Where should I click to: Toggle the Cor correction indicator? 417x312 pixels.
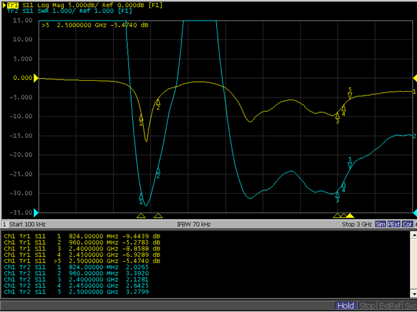click(407, 224)
